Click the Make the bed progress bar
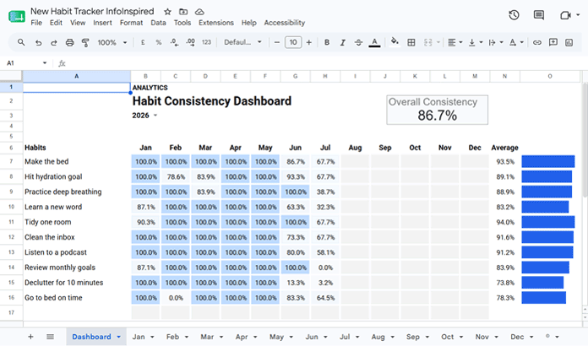The width and height of the screenshot is (588, 346). [x=548, y=161]
